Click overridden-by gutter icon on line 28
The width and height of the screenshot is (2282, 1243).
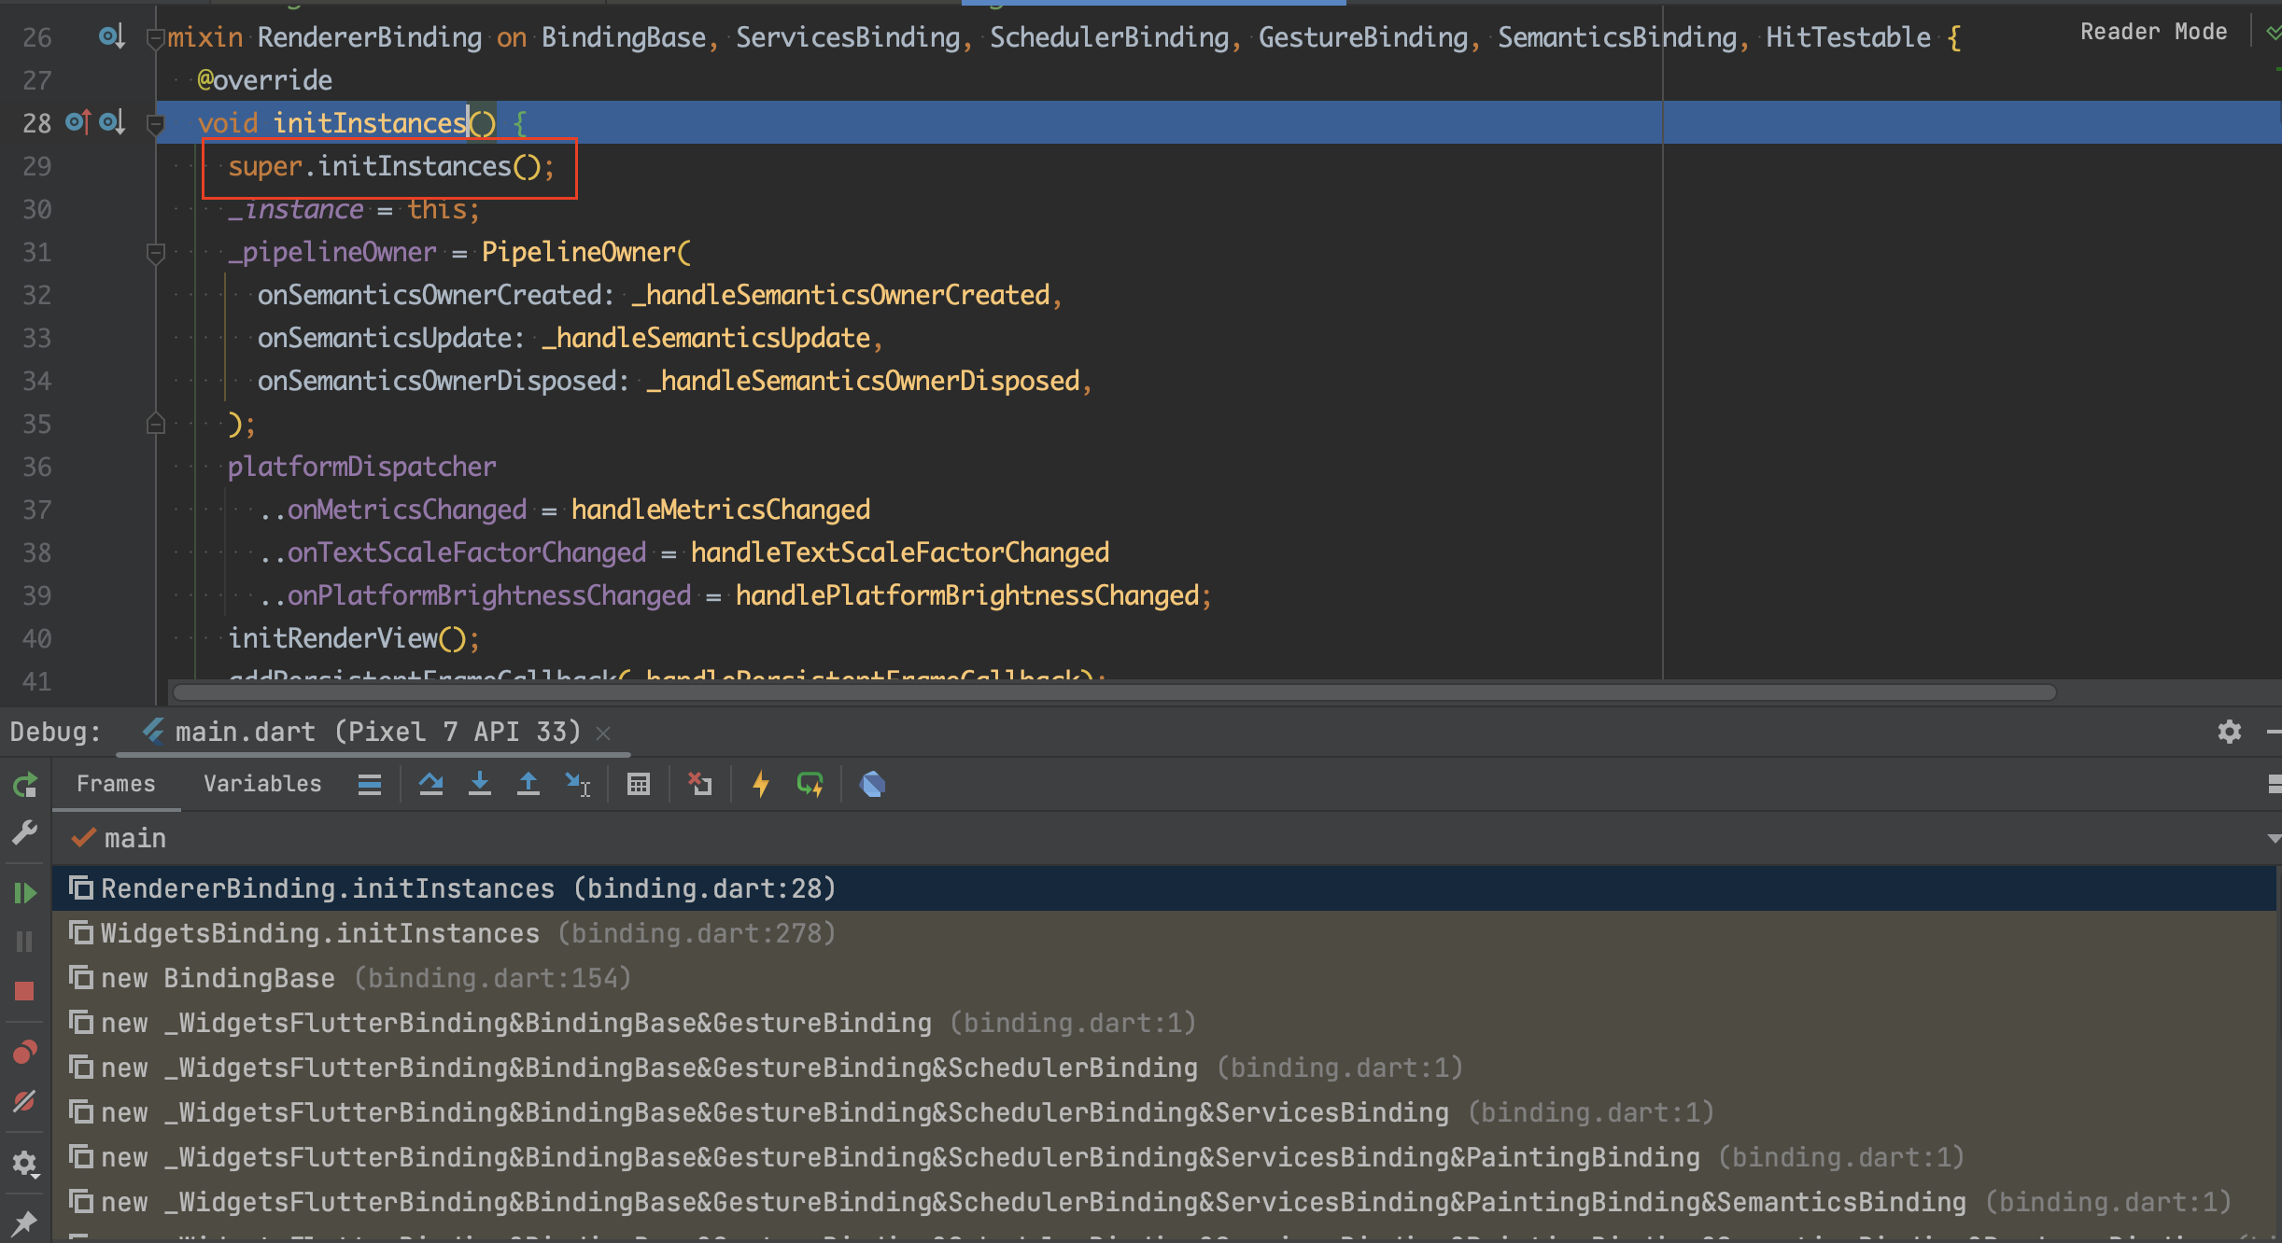(x=111, y=122)
